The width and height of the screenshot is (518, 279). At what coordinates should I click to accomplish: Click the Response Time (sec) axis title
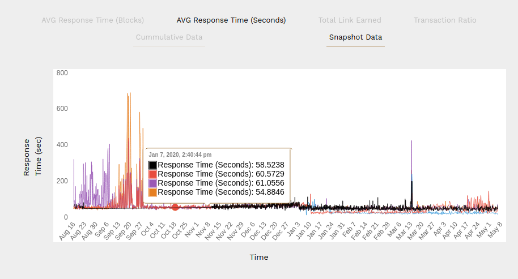[32, 156]
